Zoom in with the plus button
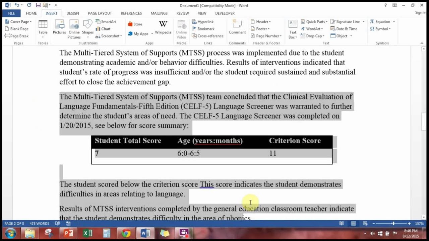This screenshot has width=429, height=241. [x=409, y=223]
